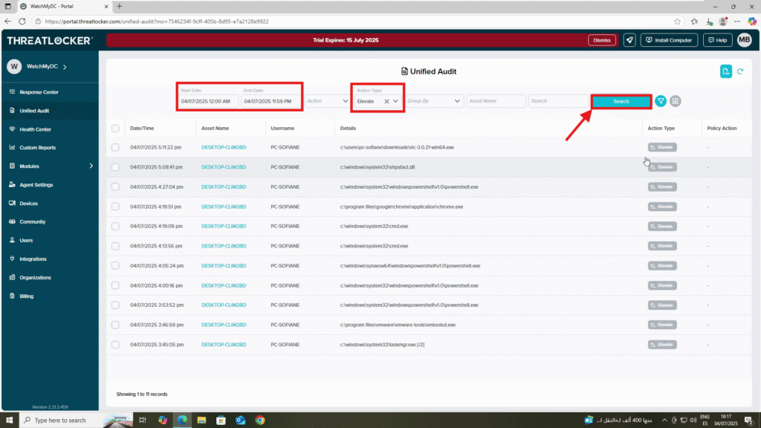Click the rocket icon in the top bar
This screenshot has width=761, height=428.
coord(629,40)
